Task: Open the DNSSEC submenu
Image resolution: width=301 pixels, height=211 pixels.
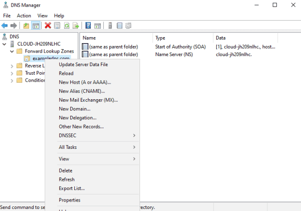Action: [x=98, y=135]
